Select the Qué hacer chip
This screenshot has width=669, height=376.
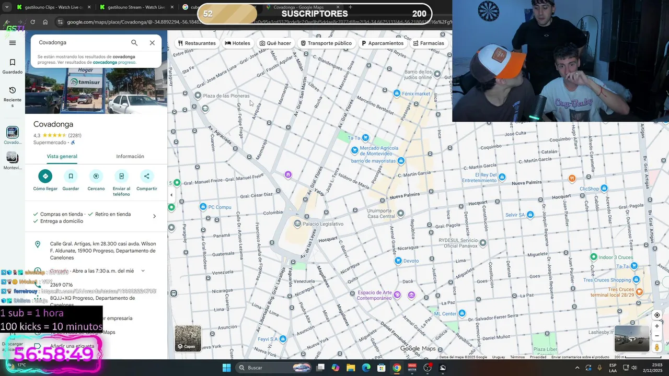[x=275, y=43]
